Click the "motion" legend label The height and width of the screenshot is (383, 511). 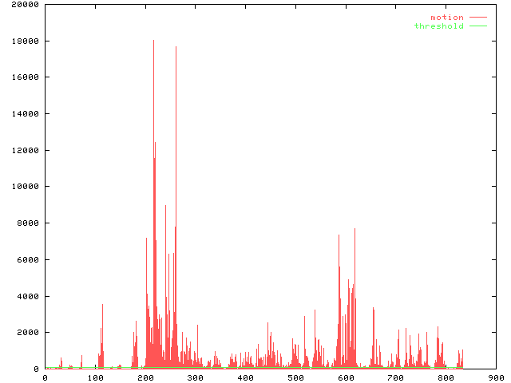[447, 18]
